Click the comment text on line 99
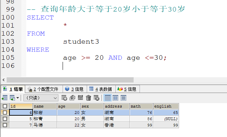This screenshot has width=227, height=137. click(106, 9)
